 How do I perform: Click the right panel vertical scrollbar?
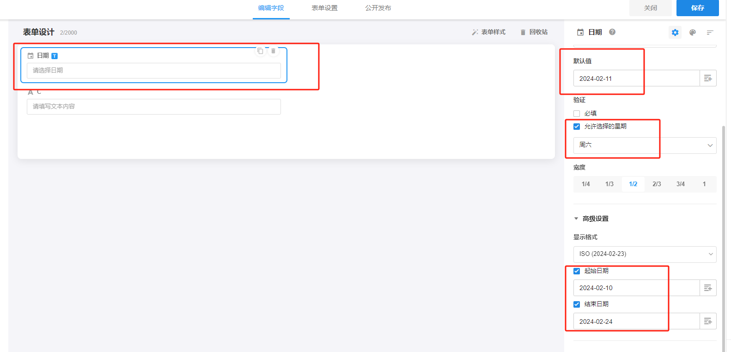pos(724,238)
